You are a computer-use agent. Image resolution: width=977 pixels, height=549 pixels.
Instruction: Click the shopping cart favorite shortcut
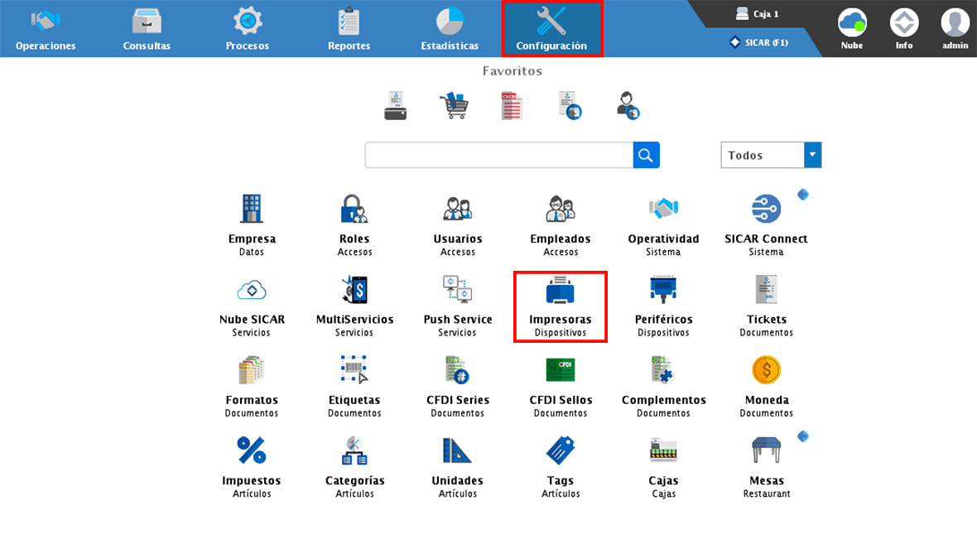tap(454, 106)
